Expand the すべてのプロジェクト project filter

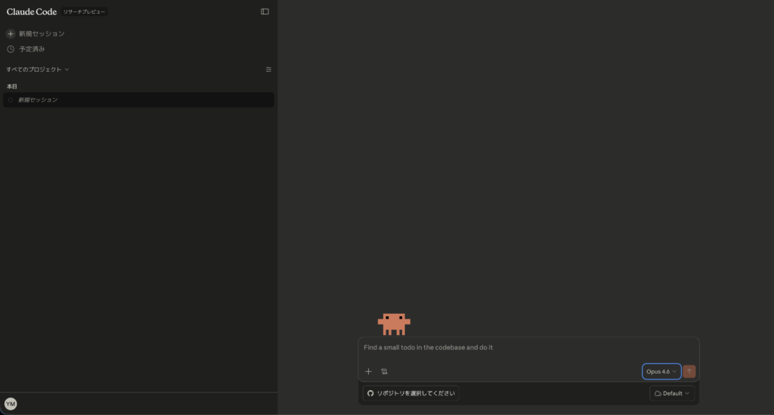[38, 69]
